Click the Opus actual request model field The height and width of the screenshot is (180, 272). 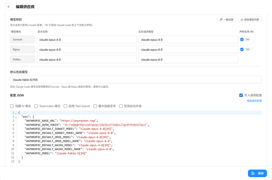coord(188,50)
